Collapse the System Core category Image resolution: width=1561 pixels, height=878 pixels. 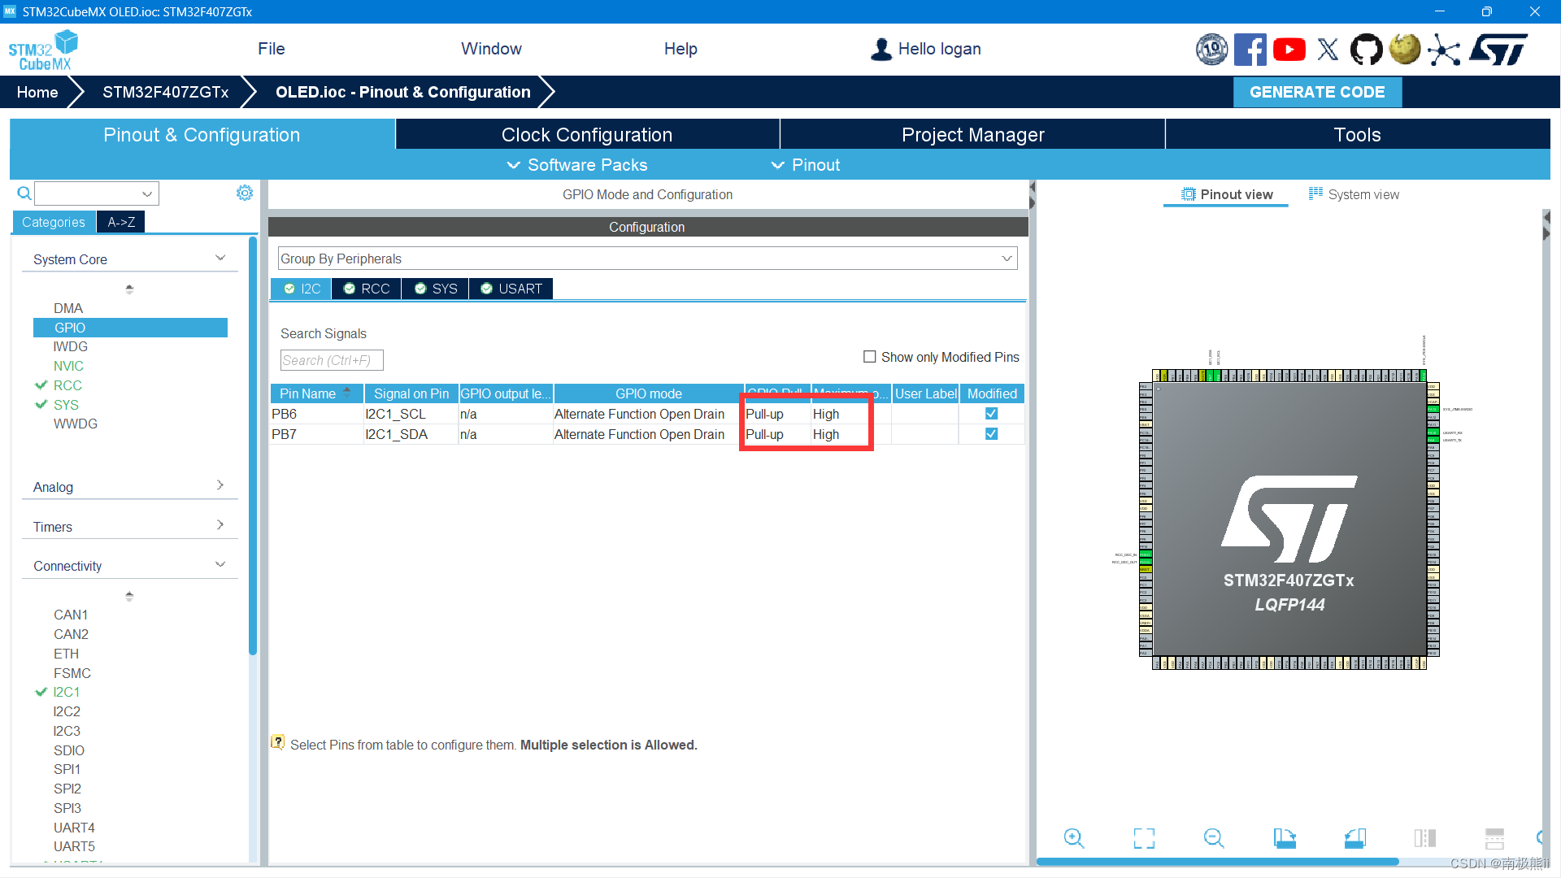coord(220,257)
